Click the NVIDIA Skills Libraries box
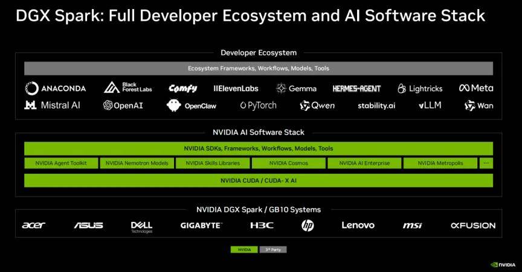The image size is (522, 272). (213, 163)
